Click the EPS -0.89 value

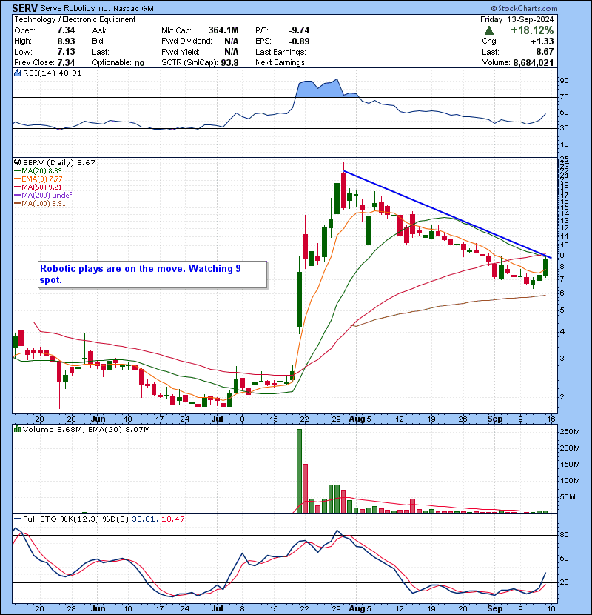click(x=300, y=41)
